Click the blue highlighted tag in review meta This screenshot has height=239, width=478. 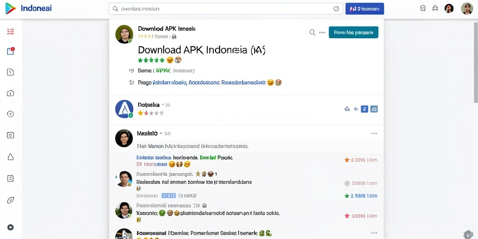168,196
